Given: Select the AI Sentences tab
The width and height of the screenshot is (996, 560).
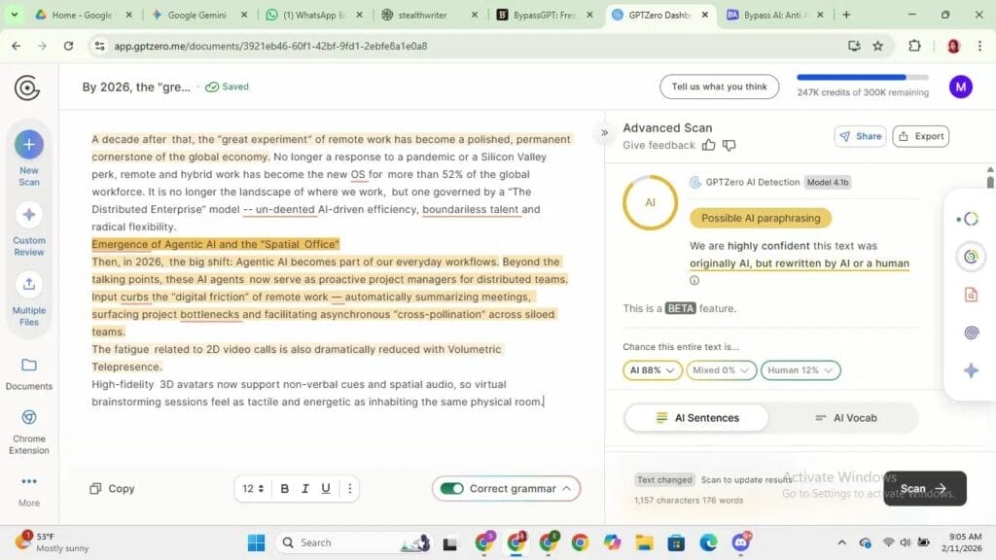Looking at the screenshot, I should click(x=696, y=418).
